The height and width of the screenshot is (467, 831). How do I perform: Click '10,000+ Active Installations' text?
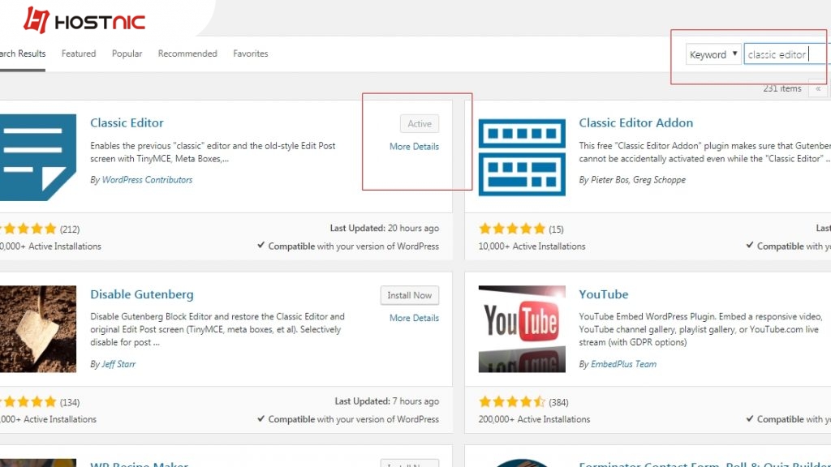point(532,246)
